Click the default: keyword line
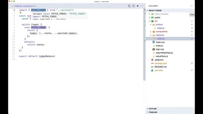This screenshot has width=203, height=114. pos(29,42)
